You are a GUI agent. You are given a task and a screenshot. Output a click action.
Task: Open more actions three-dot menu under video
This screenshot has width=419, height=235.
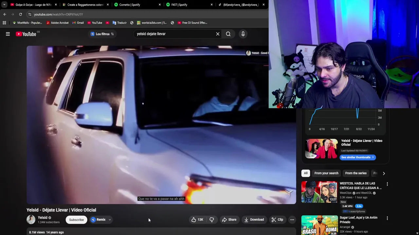coord(292,220)
